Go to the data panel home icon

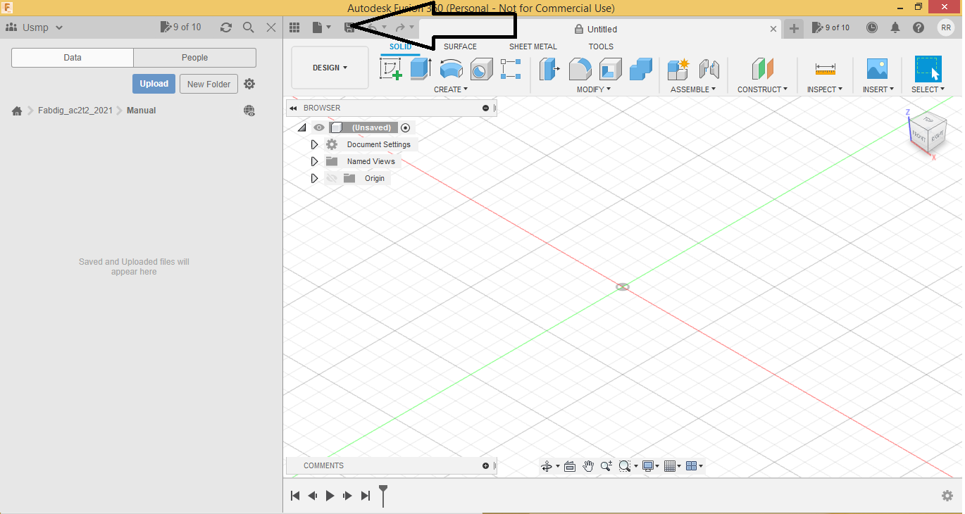(17, 111)
